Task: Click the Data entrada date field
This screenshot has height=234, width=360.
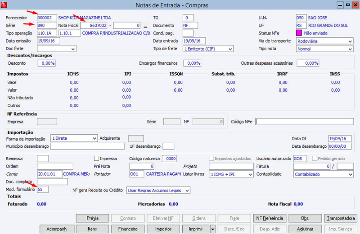Action: pos(194,41)
